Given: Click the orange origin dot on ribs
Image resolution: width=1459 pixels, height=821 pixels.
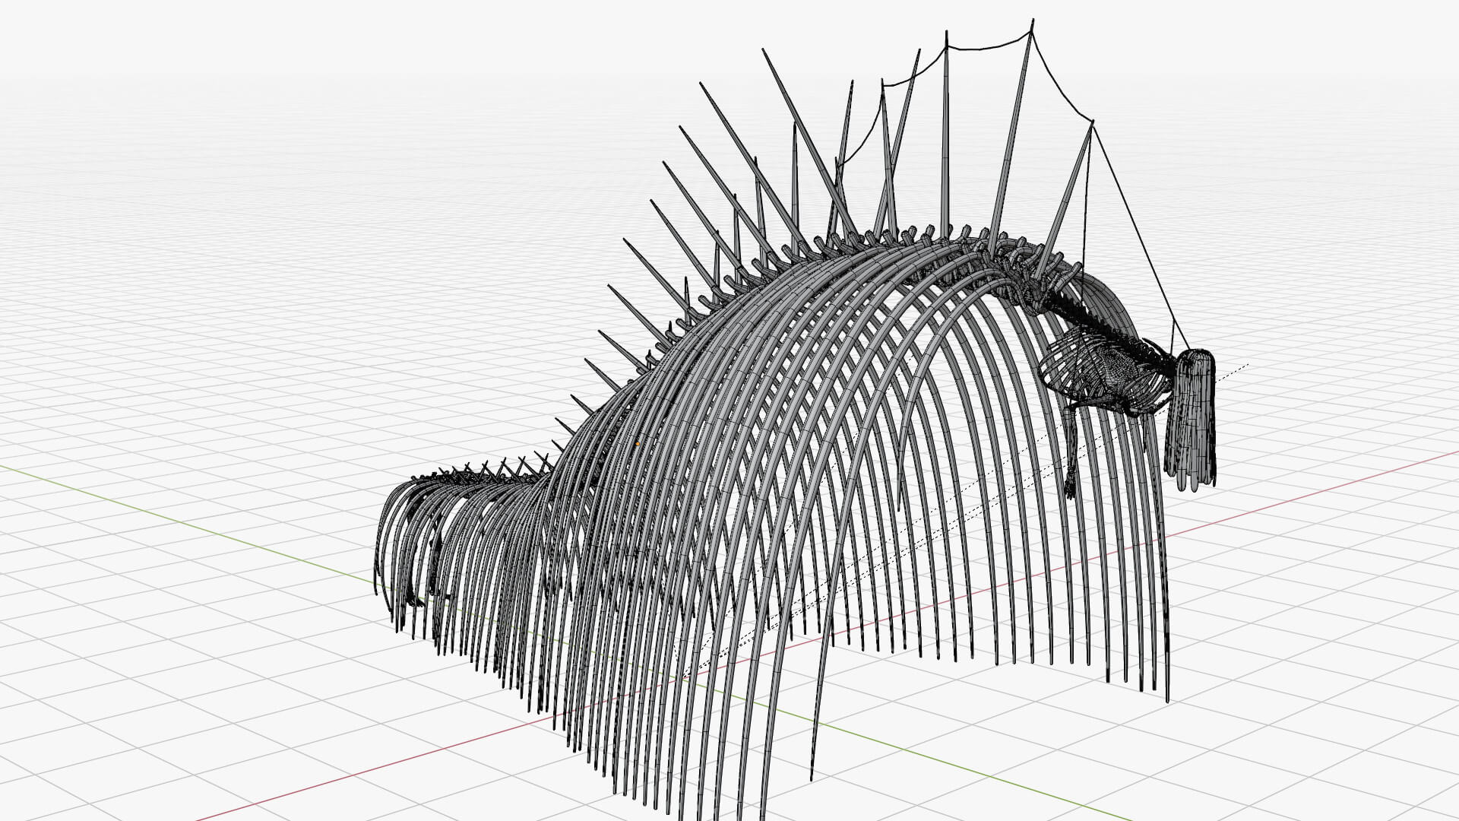Looking at the screenshot, I should pos(638,442).
